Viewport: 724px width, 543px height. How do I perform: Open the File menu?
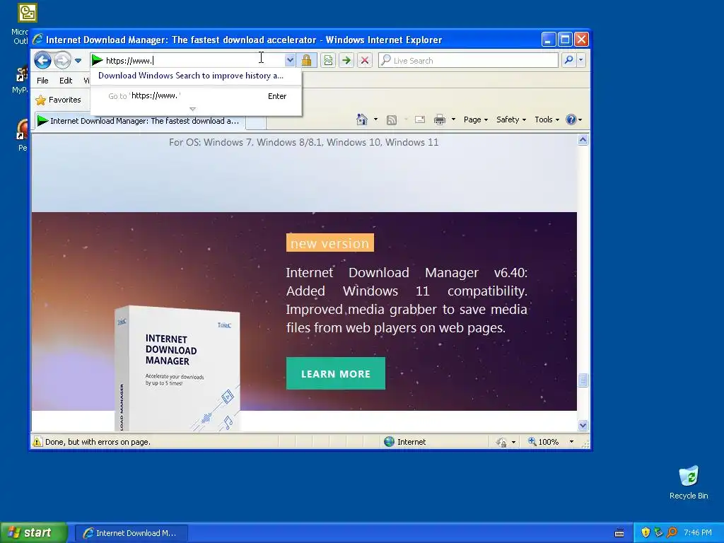point(42,81)
